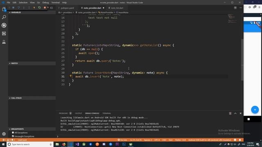Open editor More Actions ellipsis

241,8
